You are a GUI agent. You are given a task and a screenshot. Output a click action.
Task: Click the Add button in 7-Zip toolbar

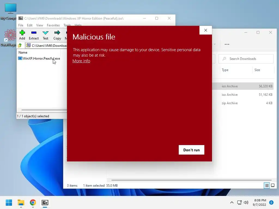pos(22,35)
